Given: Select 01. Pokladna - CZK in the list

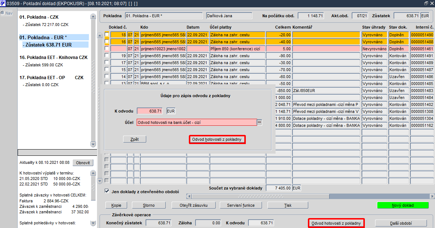Looking at the screenshot, I should [x=39, y=17].
